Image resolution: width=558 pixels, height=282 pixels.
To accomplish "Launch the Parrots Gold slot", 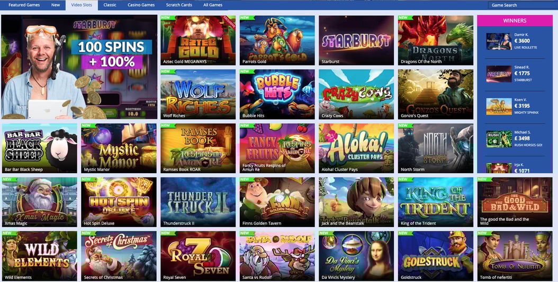I will click(277, 40).
